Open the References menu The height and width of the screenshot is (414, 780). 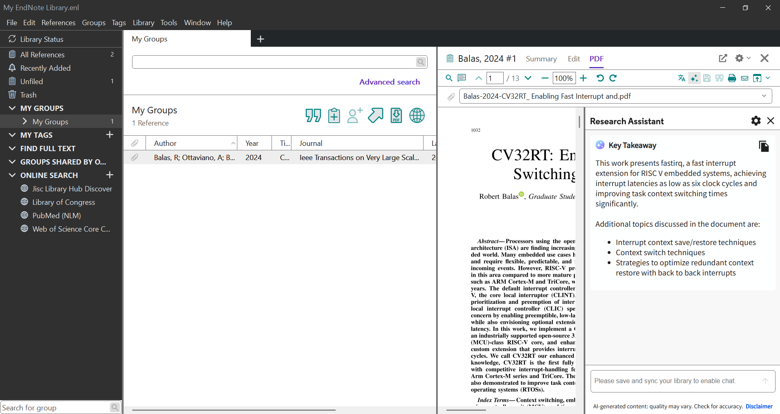pyautogui.click(x=58, y=22)
